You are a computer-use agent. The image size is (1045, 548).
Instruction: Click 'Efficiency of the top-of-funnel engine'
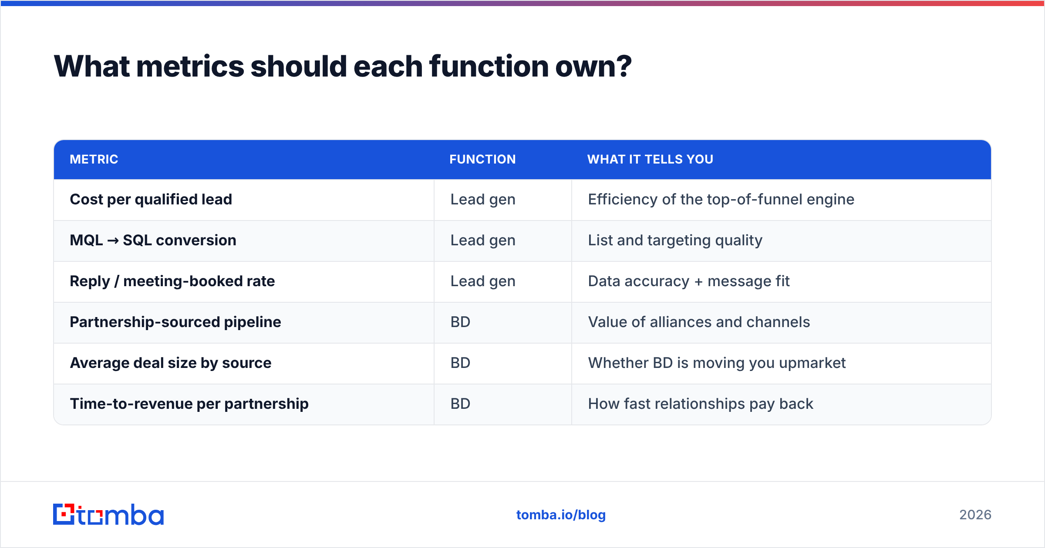click(721, 200)
